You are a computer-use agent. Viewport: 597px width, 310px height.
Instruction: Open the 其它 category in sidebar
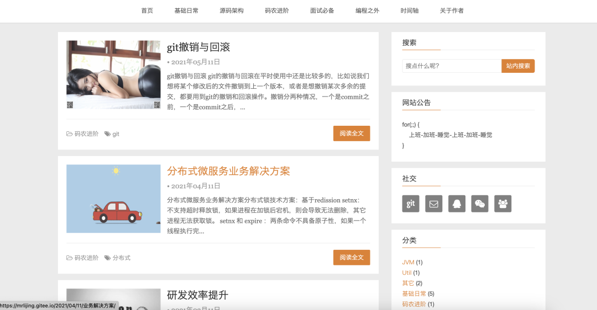click(x=408, y=283)
